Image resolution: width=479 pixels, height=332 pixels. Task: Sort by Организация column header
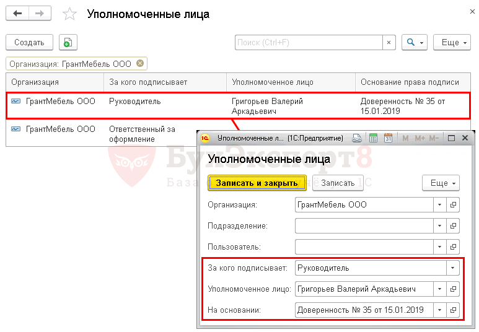pos(55,82)
